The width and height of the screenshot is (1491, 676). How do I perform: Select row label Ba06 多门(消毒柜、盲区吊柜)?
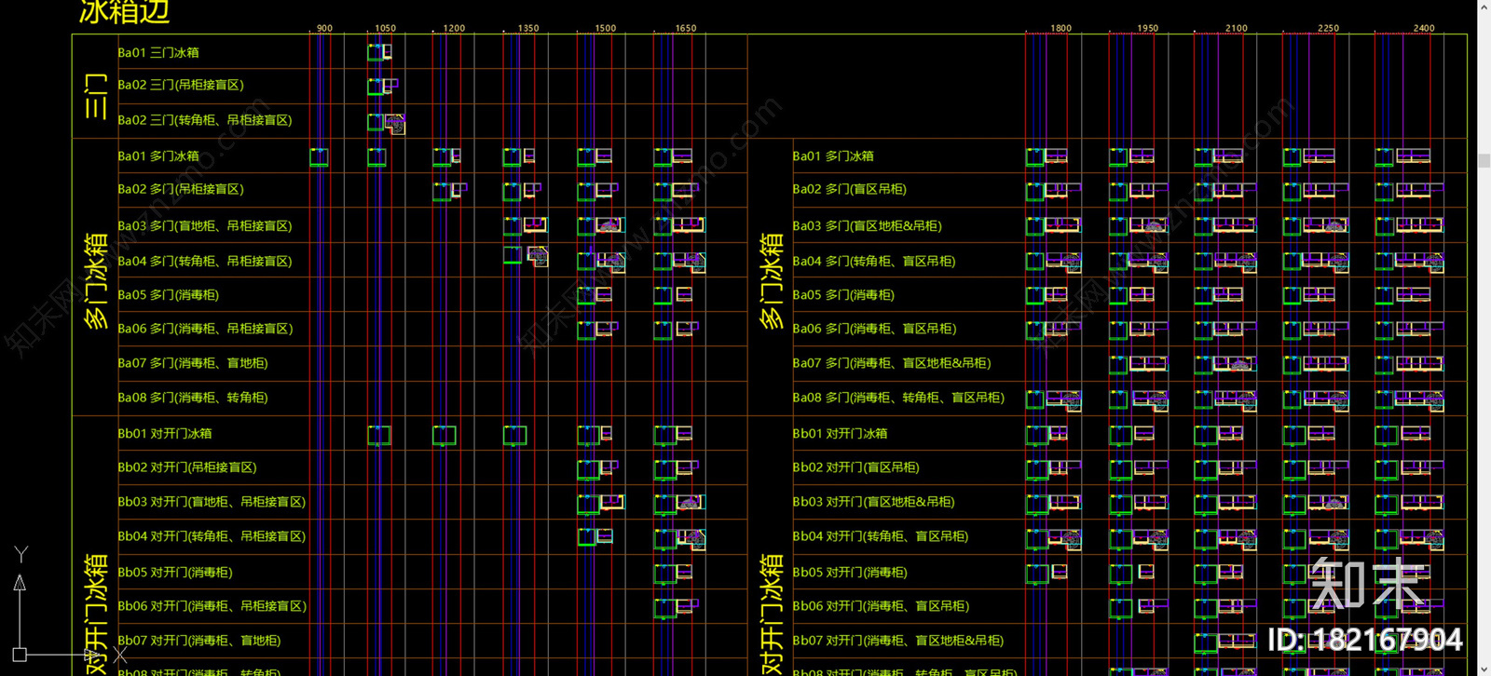point(874,329)
